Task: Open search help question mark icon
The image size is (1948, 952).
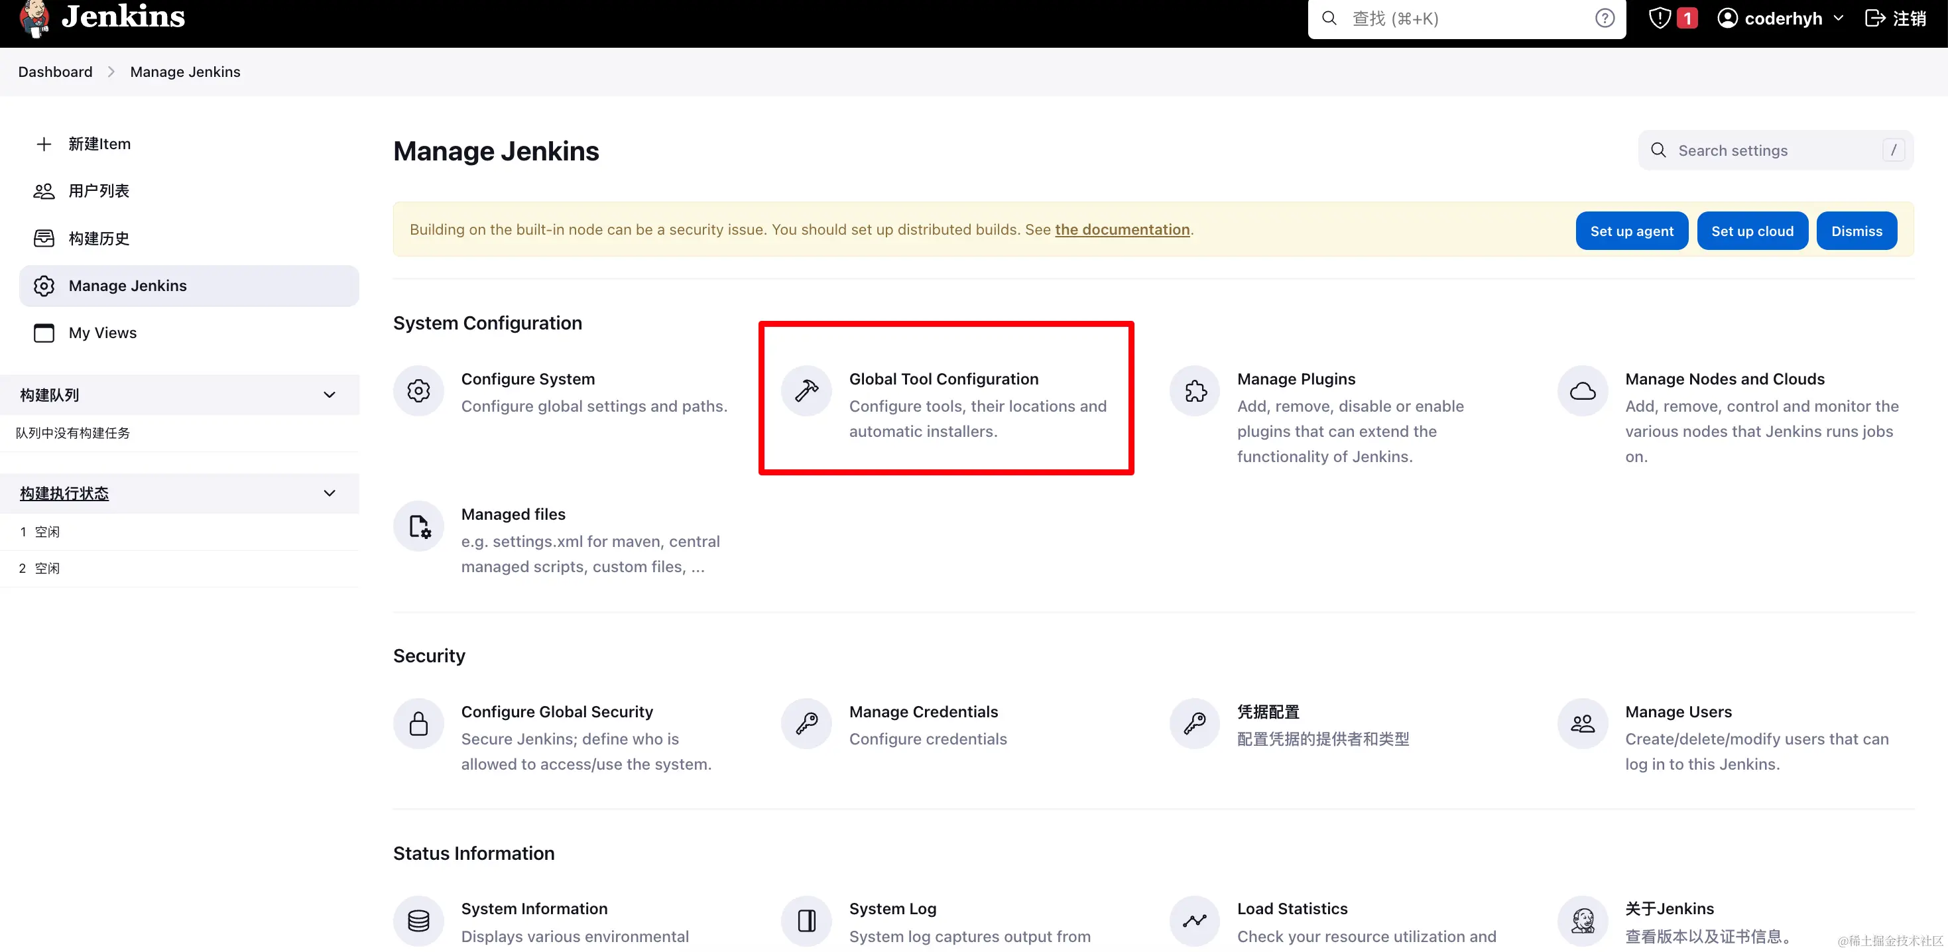Action: click(1605, 18)
